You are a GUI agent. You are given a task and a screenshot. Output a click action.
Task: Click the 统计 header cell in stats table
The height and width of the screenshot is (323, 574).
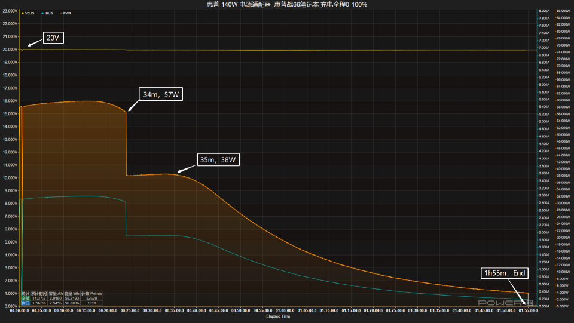coord(25,293)
